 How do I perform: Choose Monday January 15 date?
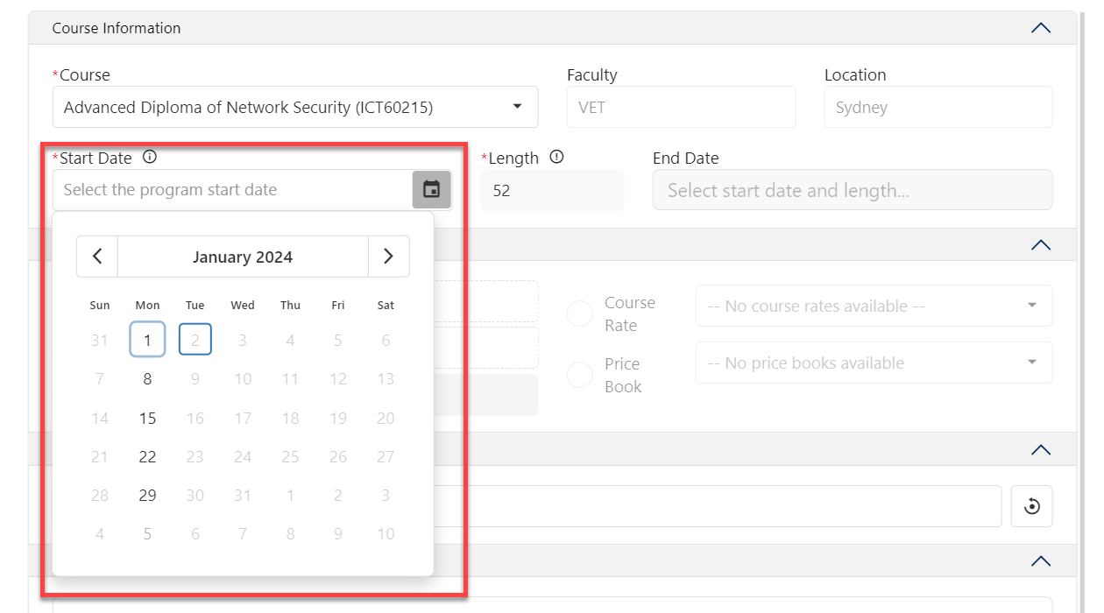147,419
